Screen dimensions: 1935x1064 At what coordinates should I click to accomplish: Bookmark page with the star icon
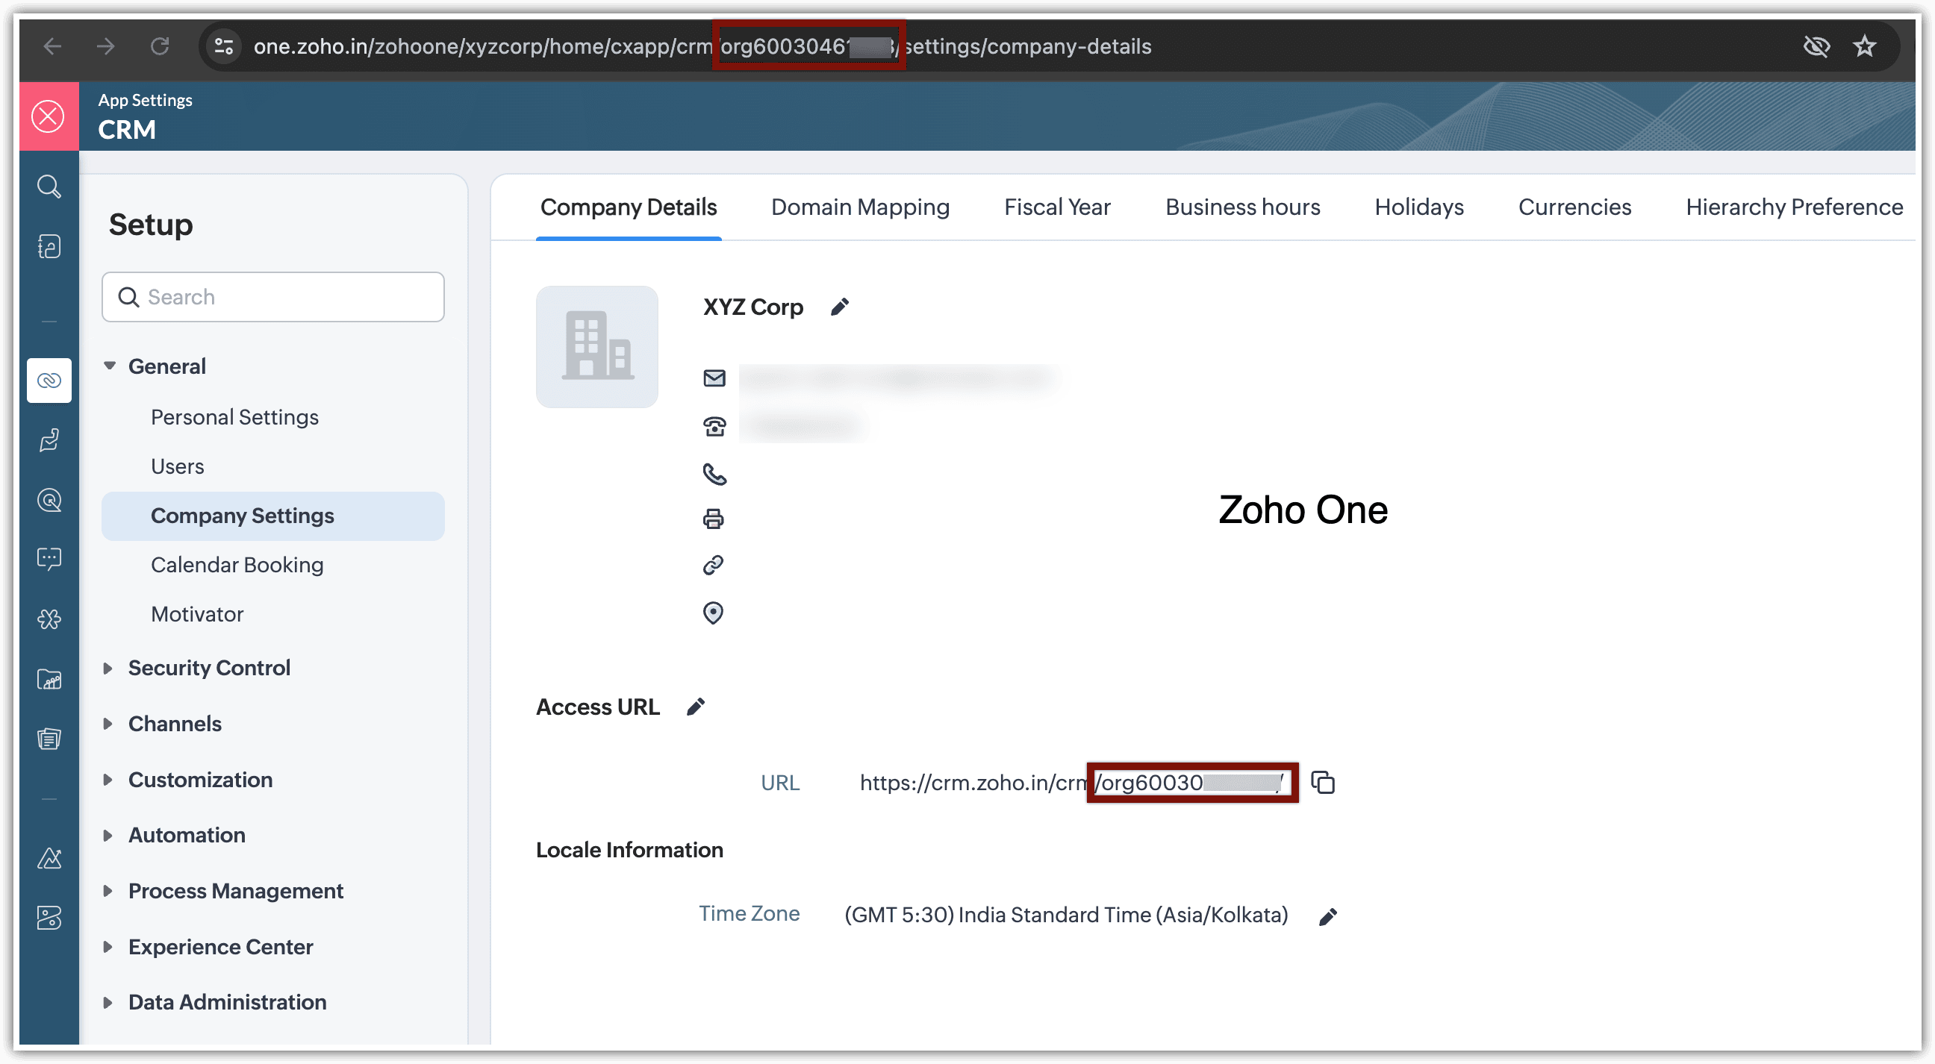pos(1863,46)
